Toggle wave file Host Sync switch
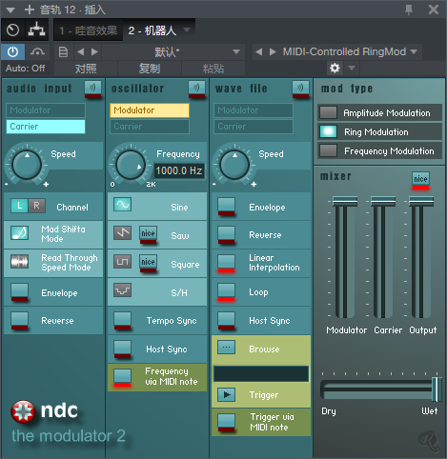 point(226,321)
